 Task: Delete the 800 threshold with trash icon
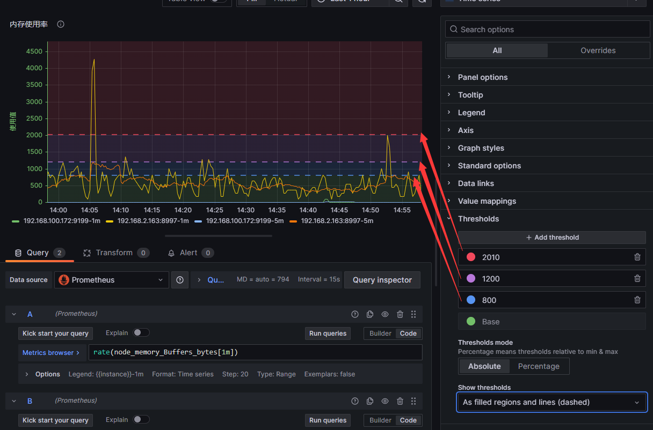(637, 300)
